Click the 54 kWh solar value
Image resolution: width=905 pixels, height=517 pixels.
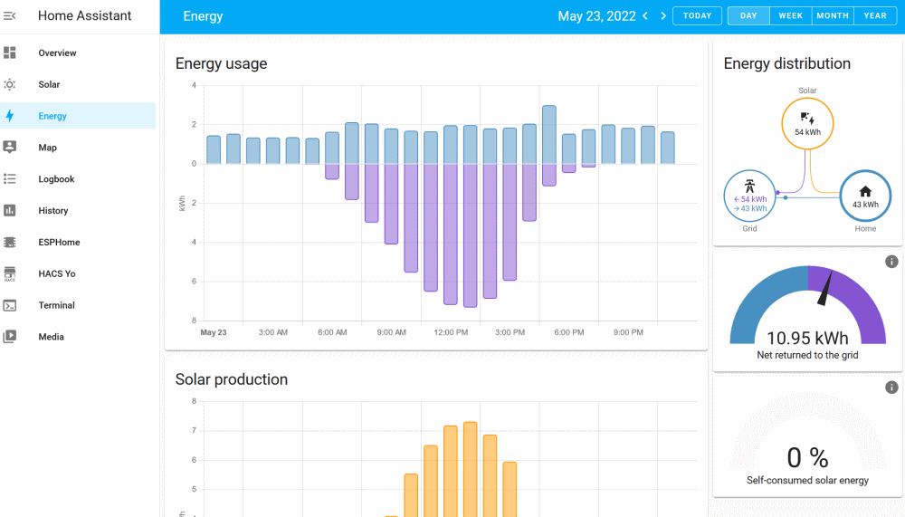807,132
